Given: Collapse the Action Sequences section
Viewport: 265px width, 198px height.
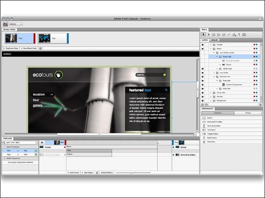Looking at the screenshot, I should (5, 158).
